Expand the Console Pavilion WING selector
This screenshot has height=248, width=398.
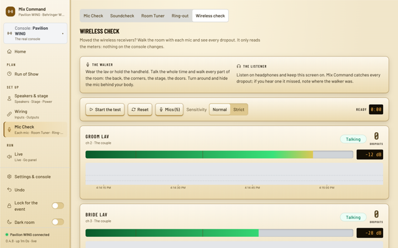tap(35, 33)
